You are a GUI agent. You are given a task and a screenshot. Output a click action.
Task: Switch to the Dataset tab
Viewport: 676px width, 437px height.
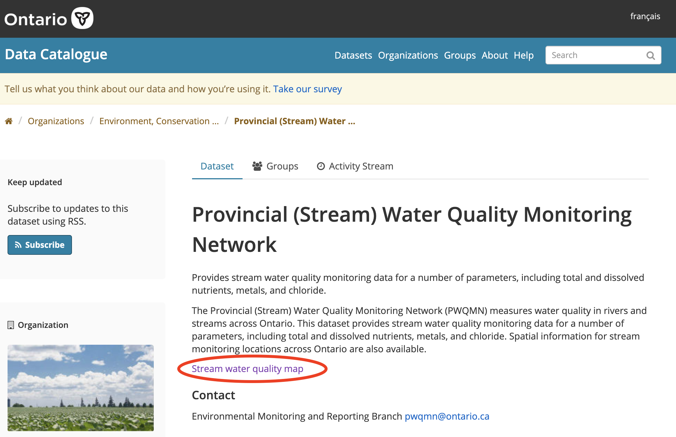[x=217, y=166]
